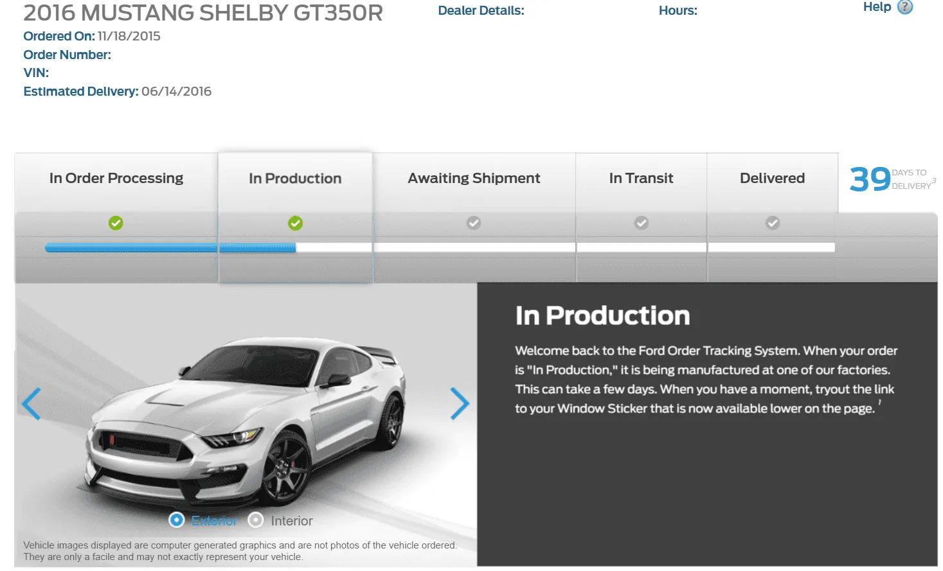Show the previous vehicle image with left arrow
This screenshot has height=571, width=943.
(x=31, y=403)
